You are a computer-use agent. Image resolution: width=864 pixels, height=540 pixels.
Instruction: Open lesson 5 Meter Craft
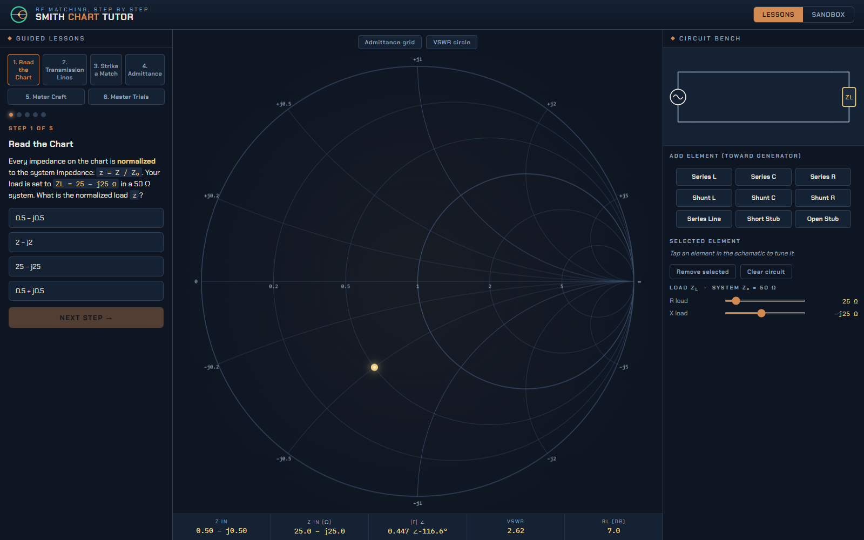point(46,97)
